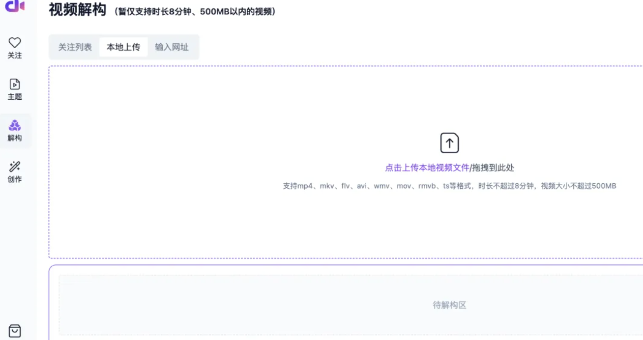Switch to the 本地上传 tab
Viewport: 643px width, 340px height.
point(123,47)
